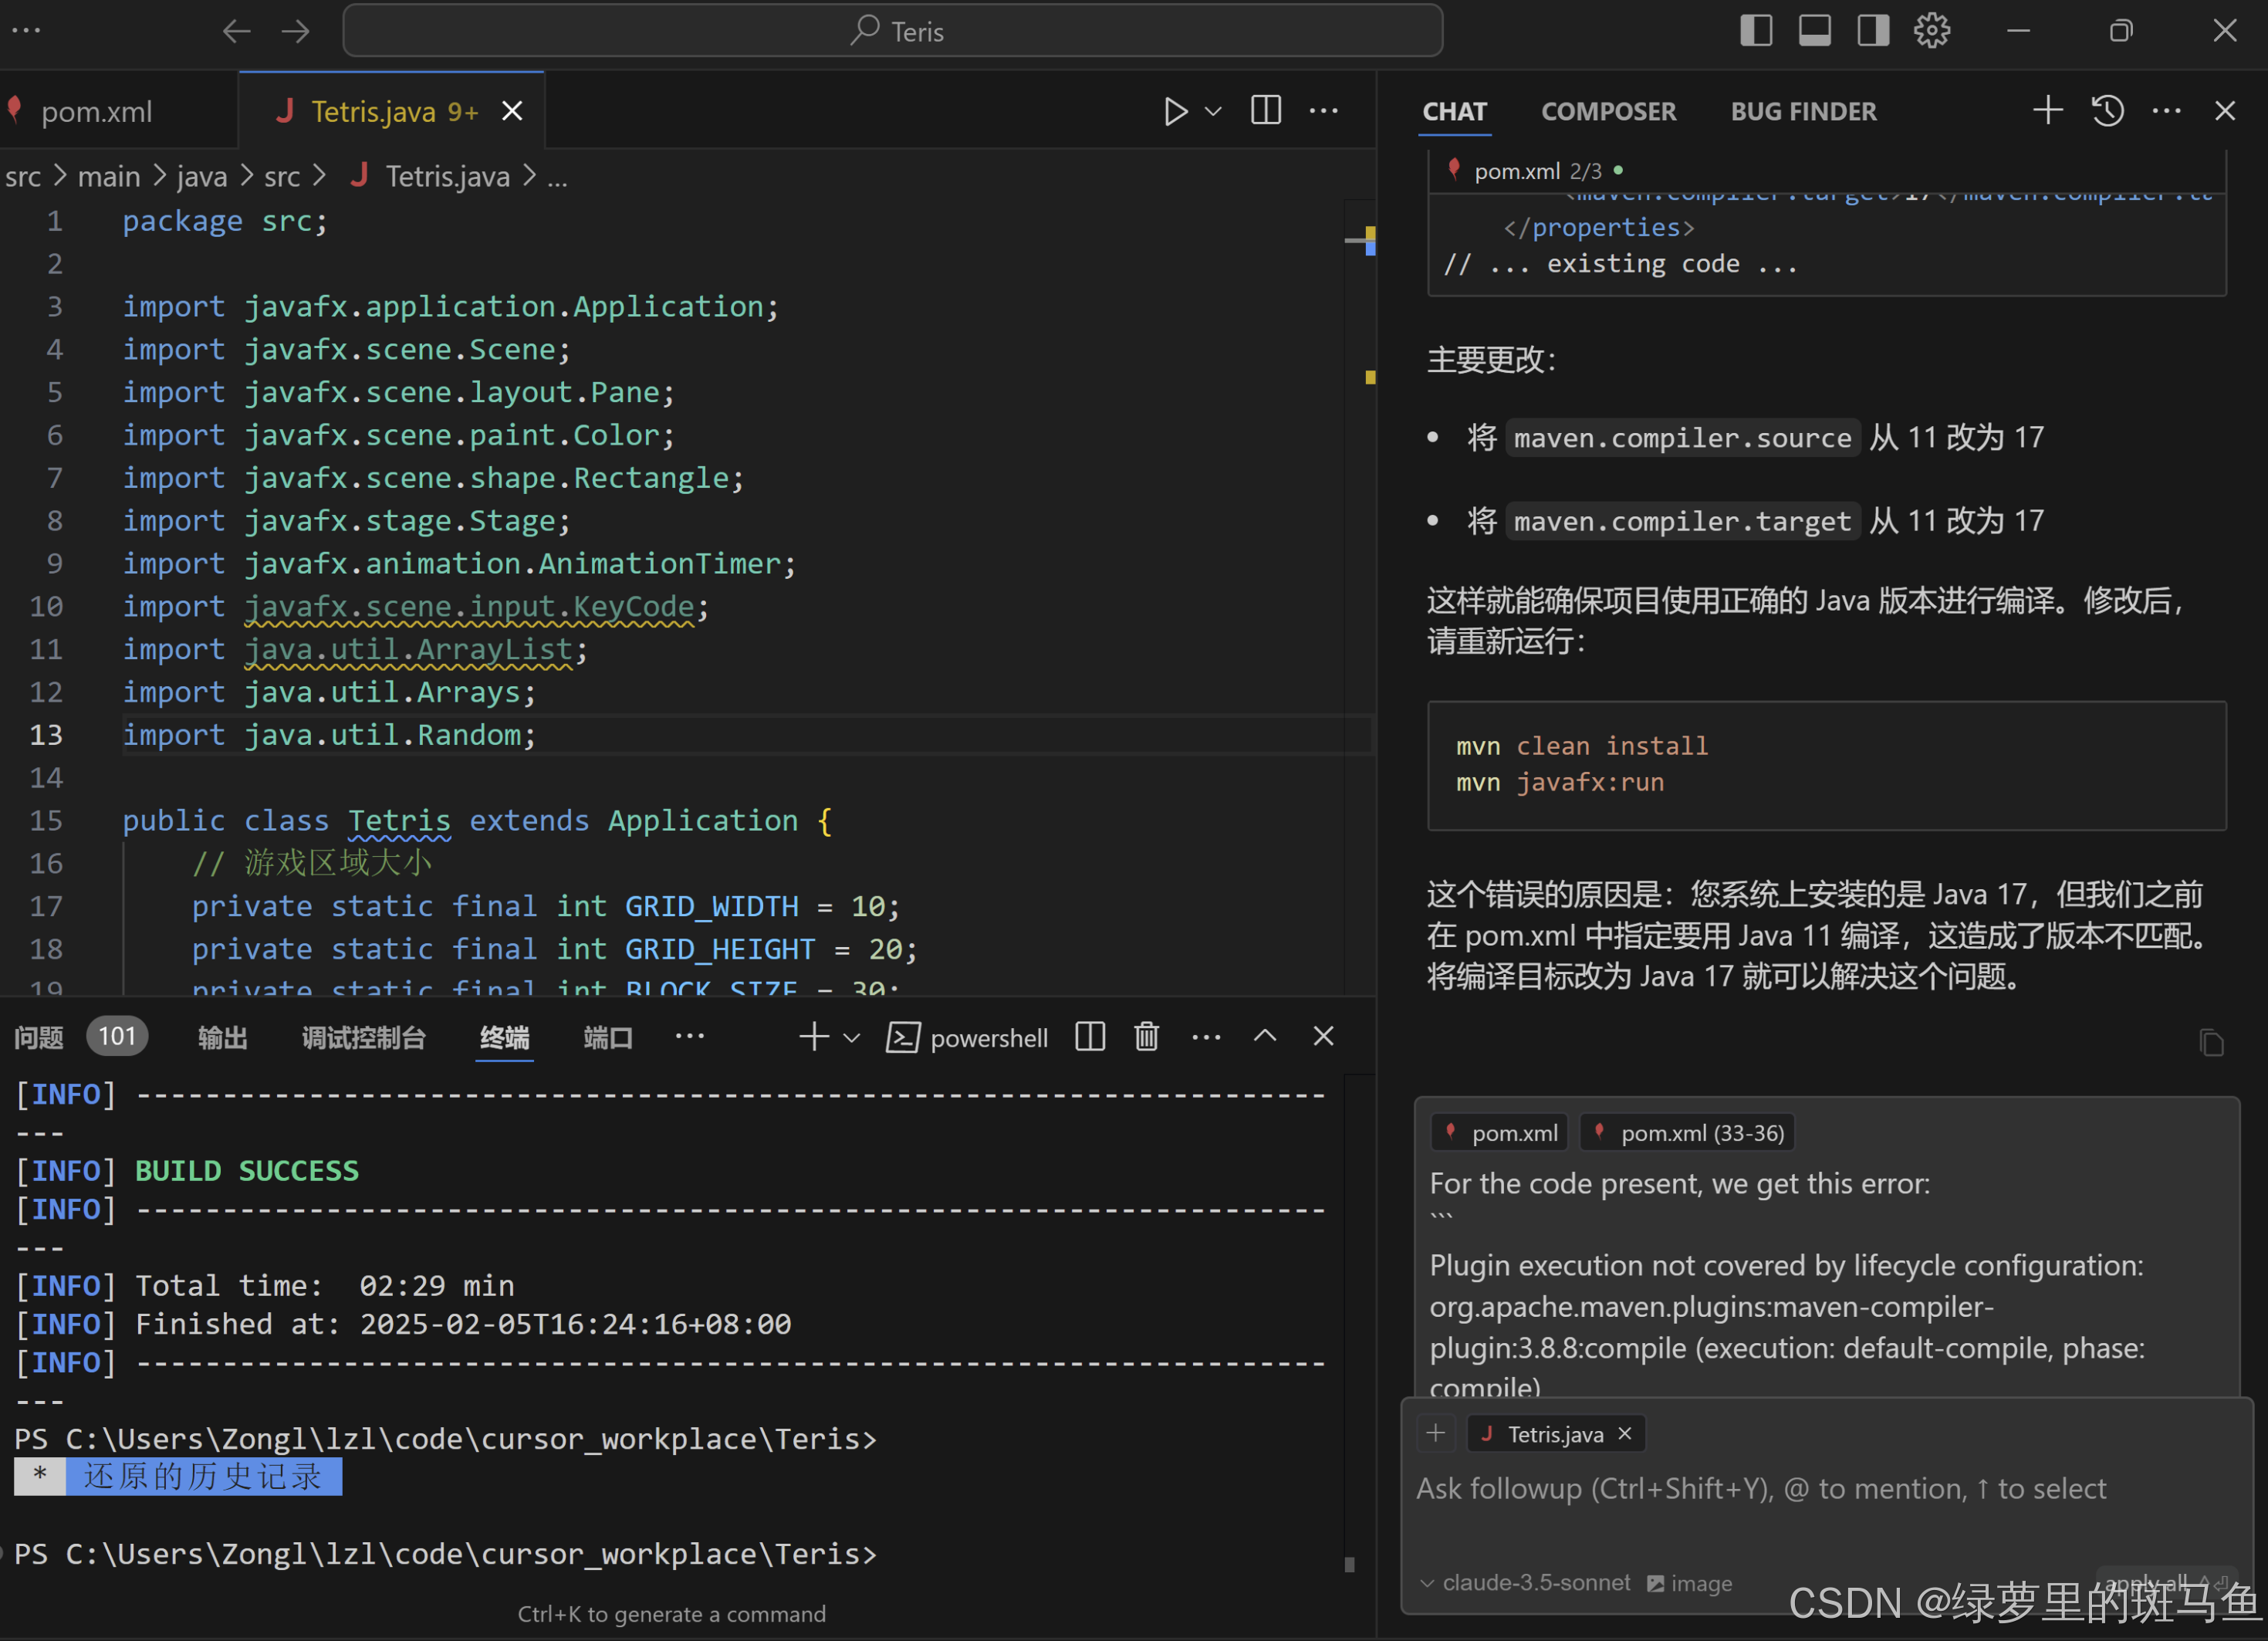Toggle primary sidebar layout icon
Viewport: 2268px width, 1641px height.
coord(1756,31)
